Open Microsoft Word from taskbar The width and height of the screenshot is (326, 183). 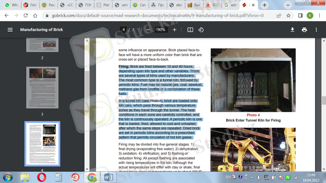(x=109, y=177)
